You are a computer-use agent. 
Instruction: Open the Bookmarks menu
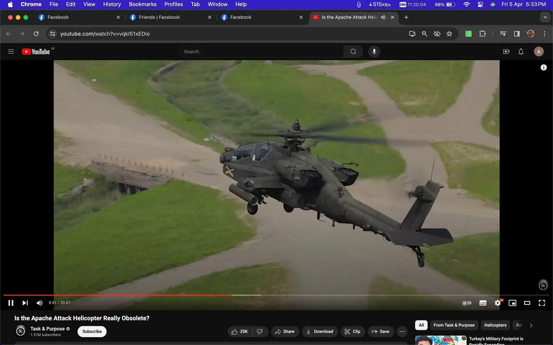(x=143, y=4)
